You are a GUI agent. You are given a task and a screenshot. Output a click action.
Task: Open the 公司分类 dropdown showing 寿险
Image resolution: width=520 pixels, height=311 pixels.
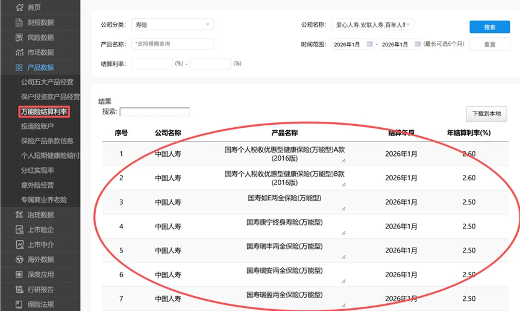tap(172, 25)
